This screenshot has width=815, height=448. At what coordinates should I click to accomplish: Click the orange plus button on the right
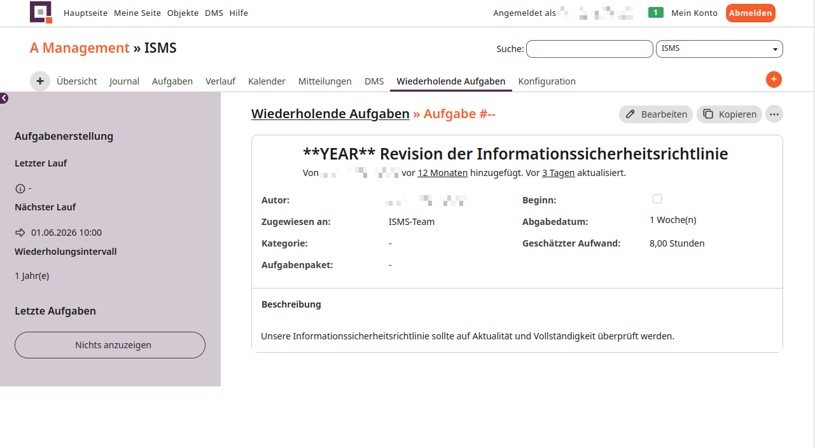(774, 79)
